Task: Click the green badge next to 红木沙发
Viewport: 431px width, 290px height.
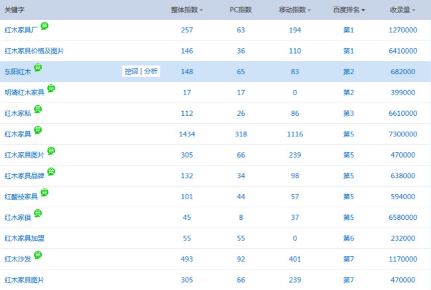Action: click(x=38, y=255)
